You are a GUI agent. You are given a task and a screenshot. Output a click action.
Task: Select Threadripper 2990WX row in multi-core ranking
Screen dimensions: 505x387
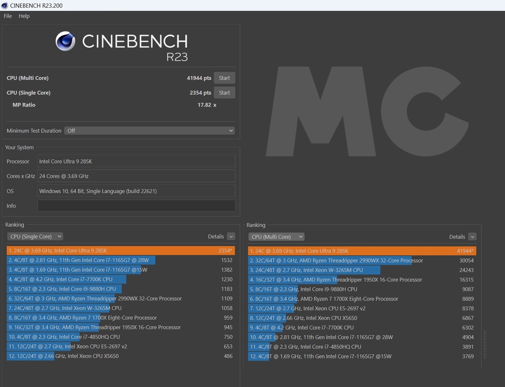click(x=361, y=260)
